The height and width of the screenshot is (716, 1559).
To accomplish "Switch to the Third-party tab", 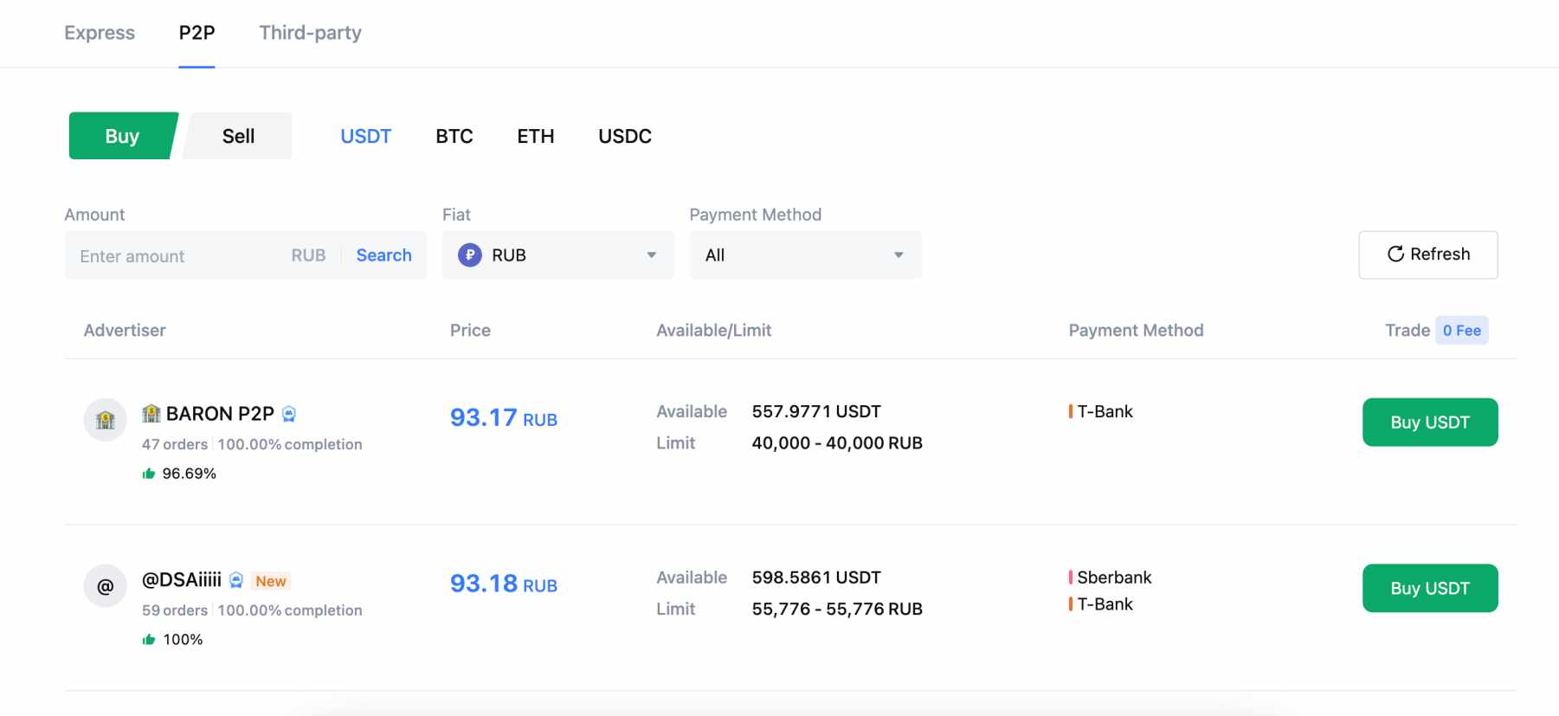I will point(310,33).
